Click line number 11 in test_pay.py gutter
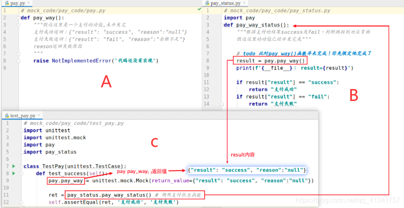 (7, 195)
